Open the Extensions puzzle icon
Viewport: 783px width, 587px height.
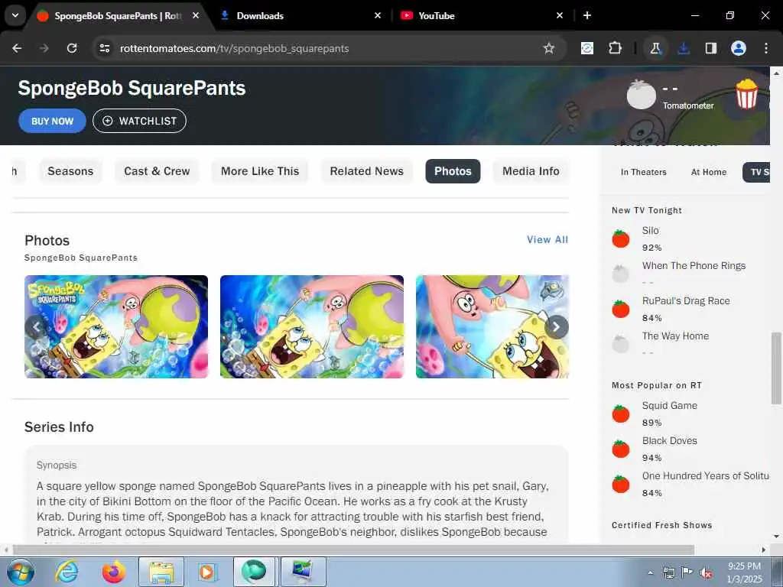pyautogui.click(x=616, y=48)
